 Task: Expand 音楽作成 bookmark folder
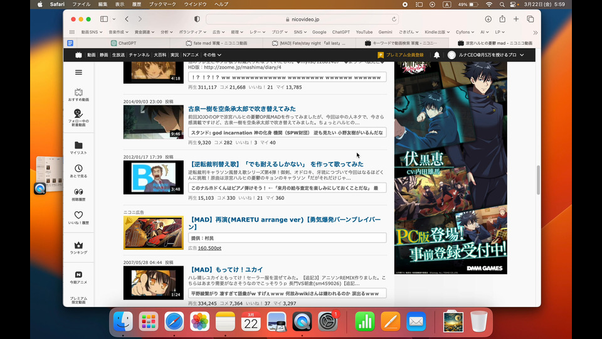119,32
